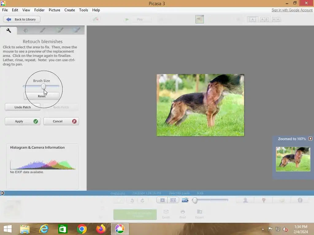314x235 pixels.
Task: Open the Tags panel icon
Action: (282, 200)
